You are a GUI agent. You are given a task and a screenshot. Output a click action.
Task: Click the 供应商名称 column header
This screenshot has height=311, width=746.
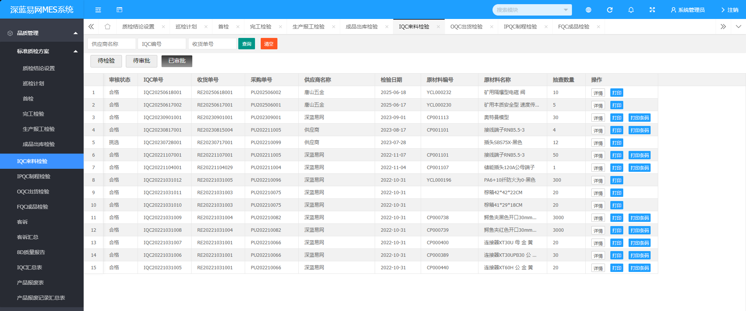point(337,80)
